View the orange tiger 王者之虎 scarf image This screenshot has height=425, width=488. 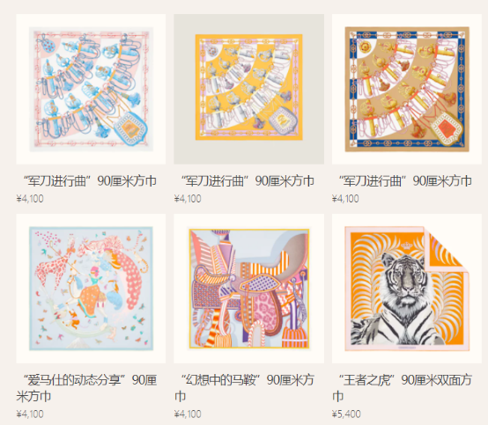(407, 289)
